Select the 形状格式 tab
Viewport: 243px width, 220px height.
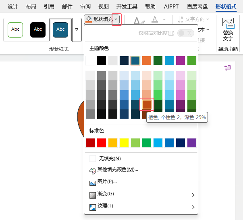[x=226, y=6]
